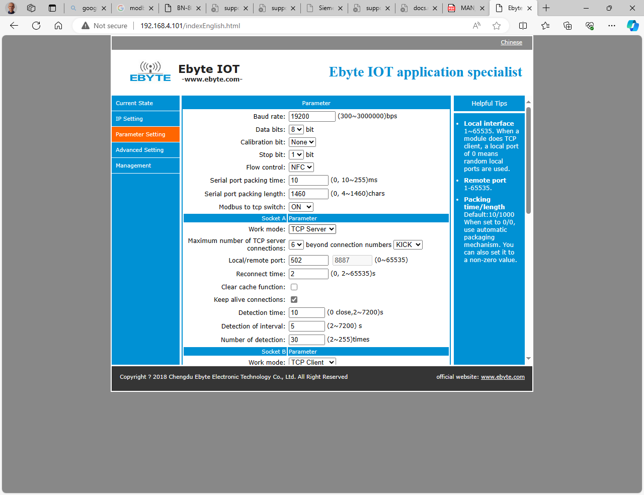Open the Management menu

coord(145,166)
